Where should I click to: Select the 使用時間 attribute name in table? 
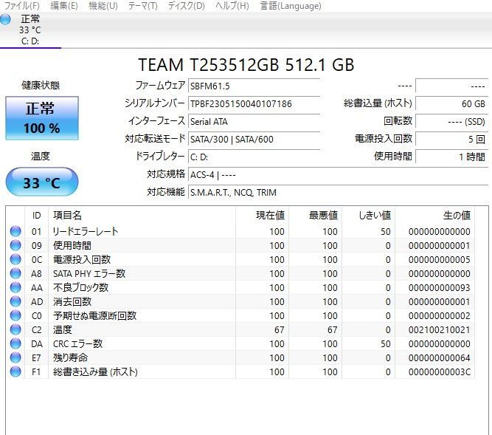tap(72, 245)
